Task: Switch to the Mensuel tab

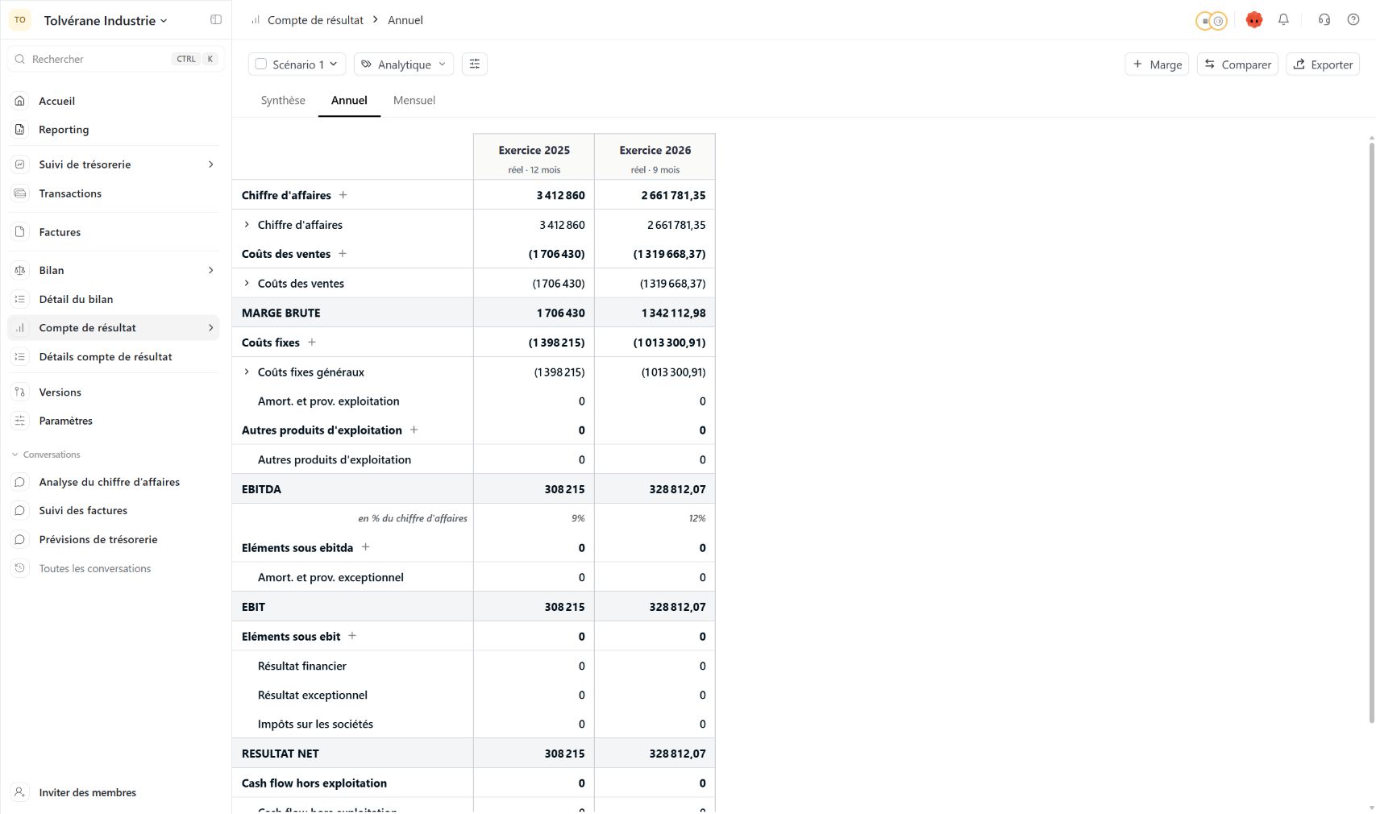Action: (x=414, y=101)
